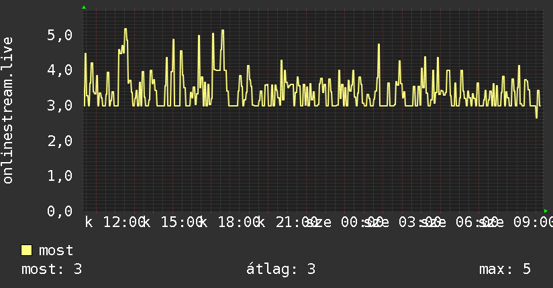Select the 'most' legend label

56,250
